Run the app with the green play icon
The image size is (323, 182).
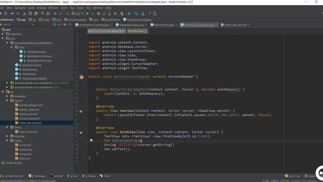pos(87,14)
